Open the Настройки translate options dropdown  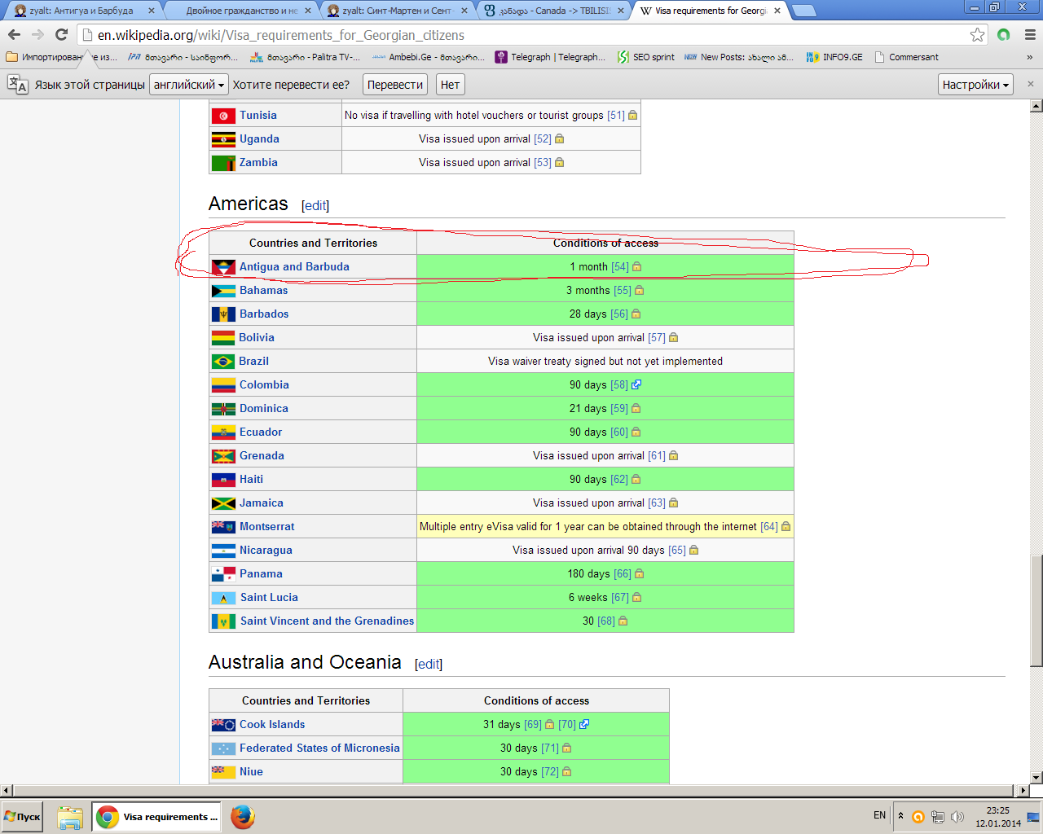975,85
